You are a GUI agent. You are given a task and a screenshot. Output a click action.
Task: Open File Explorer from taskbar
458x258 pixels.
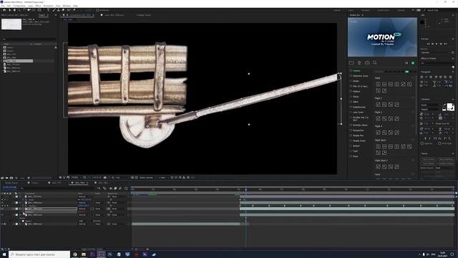coord(84,254)
